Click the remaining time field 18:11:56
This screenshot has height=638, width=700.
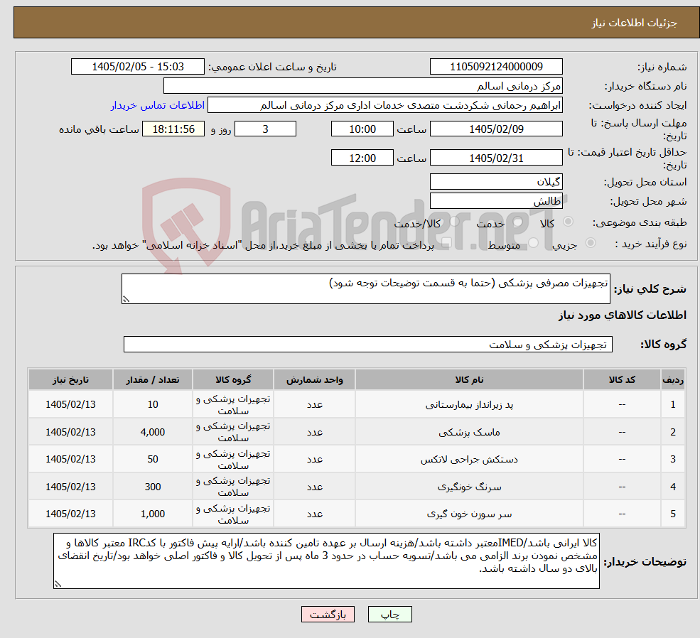173,129
